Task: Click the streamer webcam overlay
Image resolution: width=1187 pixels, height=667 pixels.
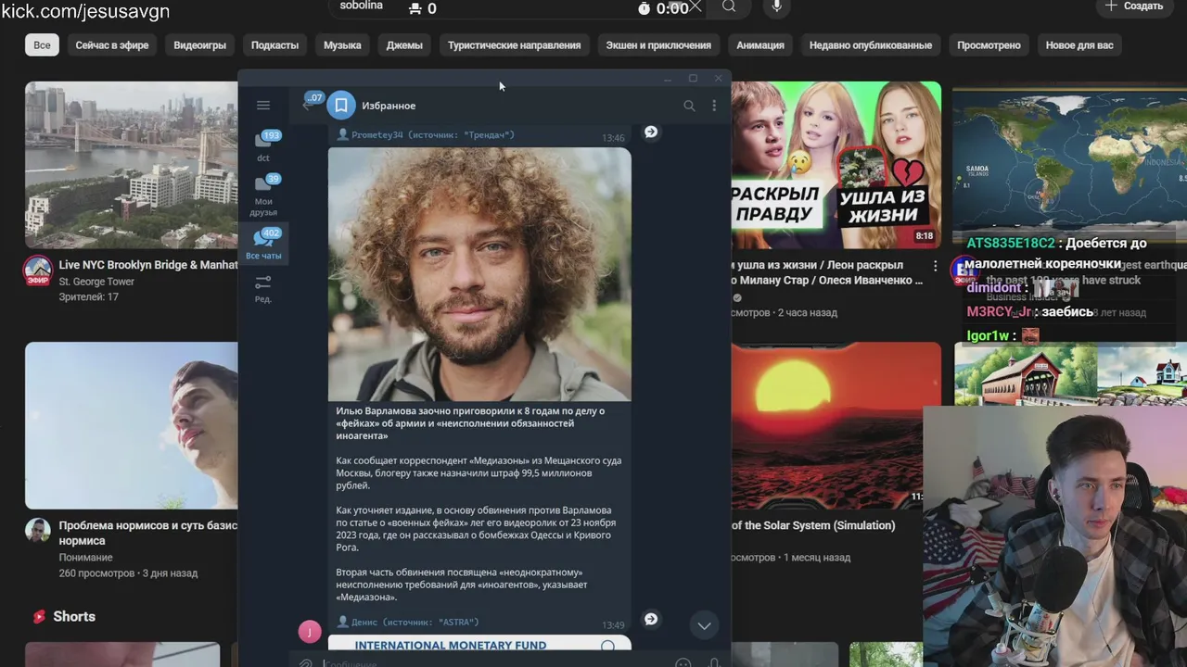Action: click(1055, 536)
